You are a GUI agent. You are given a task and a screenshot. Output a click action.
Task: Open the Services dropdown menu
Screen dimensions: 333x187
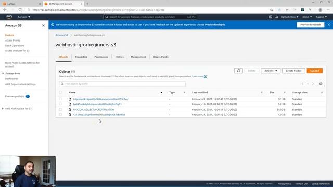click(x=24, y=17)
